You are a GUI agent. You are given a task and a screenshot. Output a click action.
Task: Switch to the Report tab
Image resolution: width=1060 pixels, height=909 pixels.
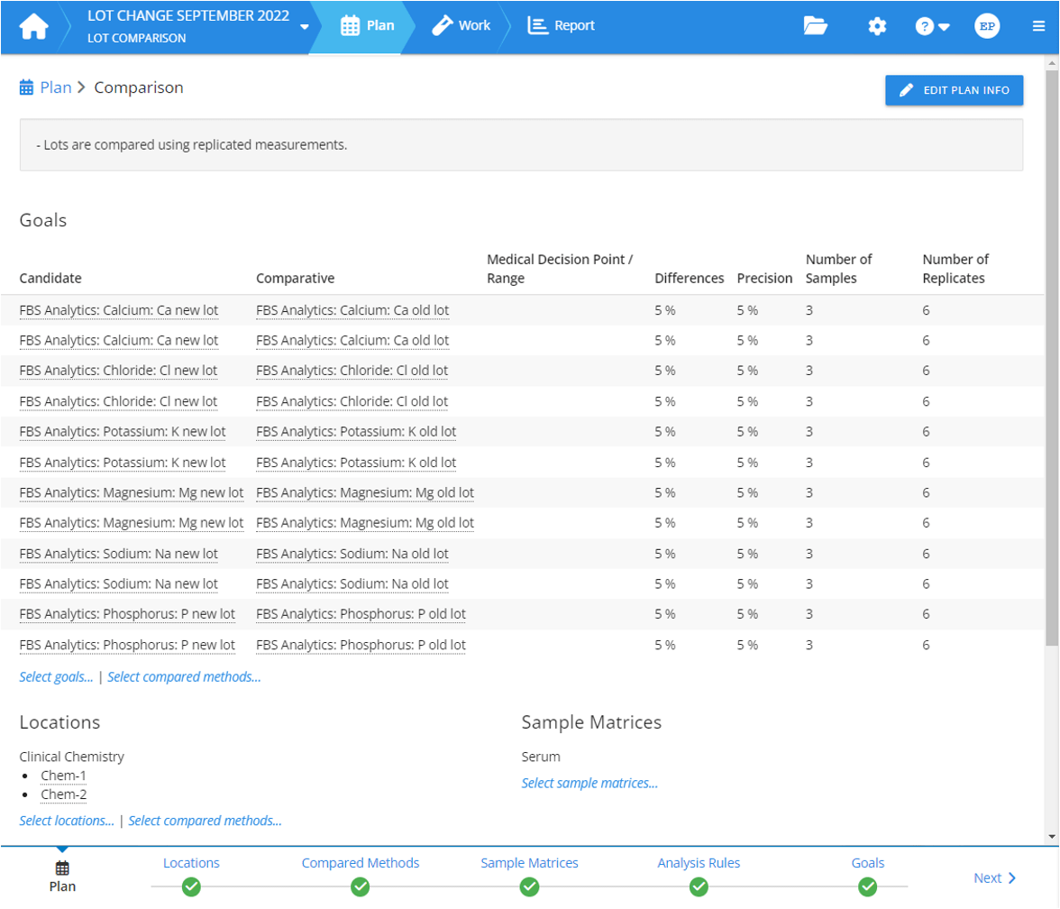(561, 25)
